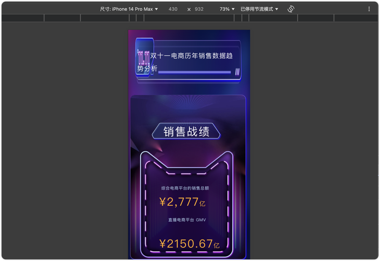The height and width of the screenshot is (261, 380).
Task: Click the viewport width field 430
Action: (x=173, y=9)
